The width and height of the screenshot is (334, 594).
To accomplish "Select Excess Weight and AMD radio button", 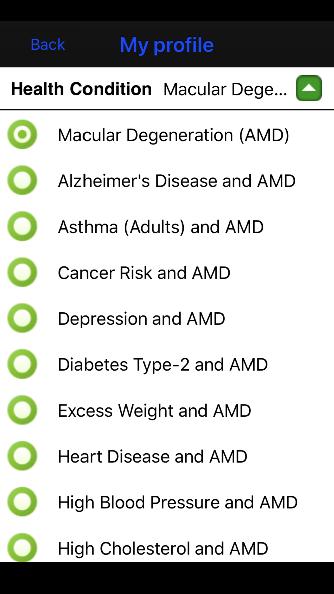I will pos(22,410).
